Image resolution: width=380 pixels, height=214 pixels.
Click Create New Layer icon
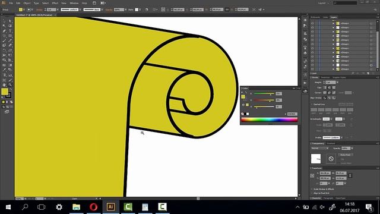[368, 73]
